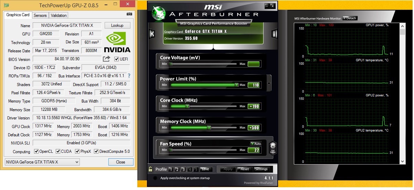This screenshot has width=414, height=190.
Task: Click the Driver Version field in GPU-Z
Action: pyautogui.click(x=81, y=118)
